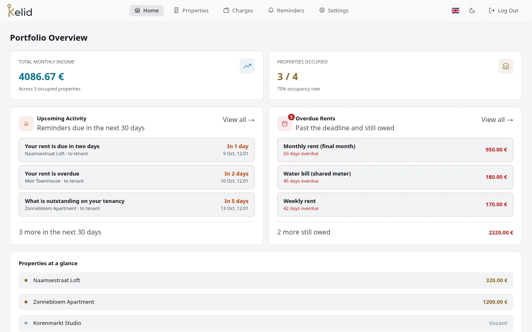Viewport: 532px width, 332px height.
Task: Click '2 more still owed' text
Action: coord(304,232)
